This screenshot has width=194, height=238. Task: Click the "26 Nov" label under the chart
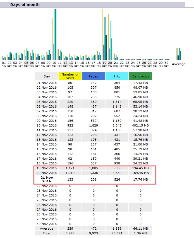pos(144,64)
